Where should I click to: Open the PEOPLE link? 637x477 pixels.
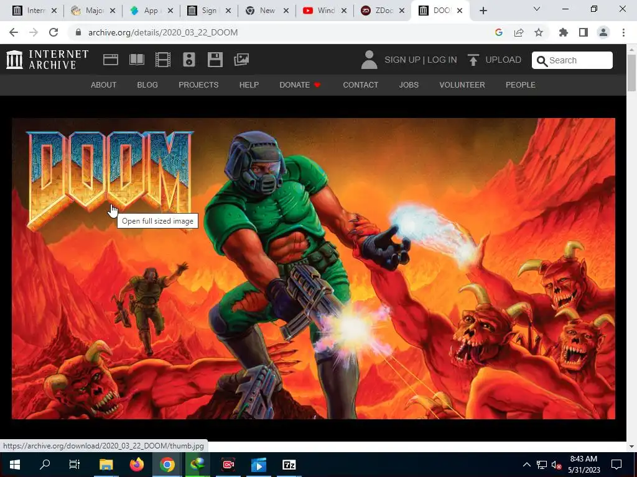pos(521,84)
